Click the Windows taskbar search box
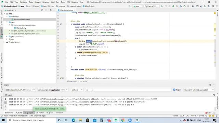This screenshot has height=123, width=219. 31,120
